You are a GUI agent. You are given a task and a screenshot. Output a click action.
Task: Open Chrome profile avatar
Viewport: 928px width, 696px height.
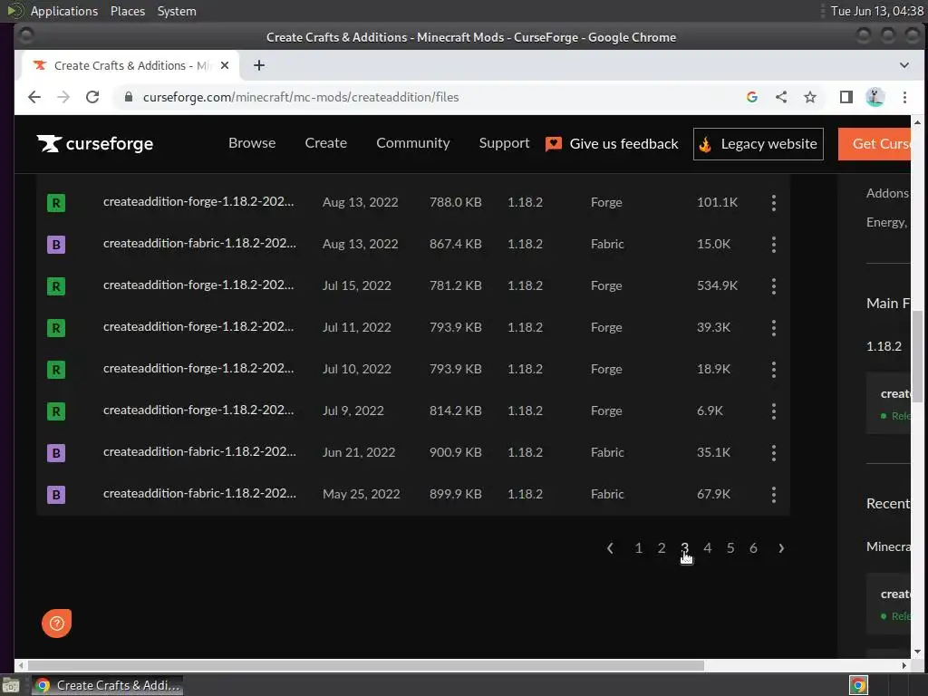[x=875, y=97]
